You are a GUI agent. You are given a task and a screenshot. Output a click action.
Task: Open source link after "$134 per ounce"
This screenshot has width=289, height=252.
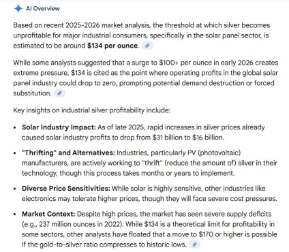147,46
